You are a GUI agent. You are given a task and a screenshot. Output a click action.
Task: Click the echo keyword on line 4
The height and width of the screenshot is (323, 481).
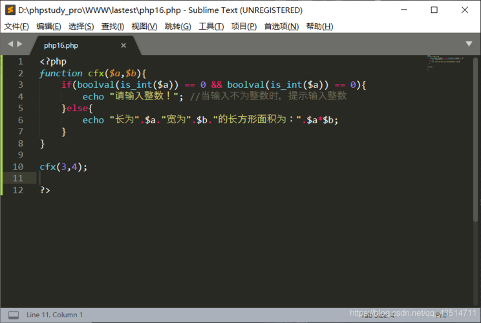(x=93, y=96)
